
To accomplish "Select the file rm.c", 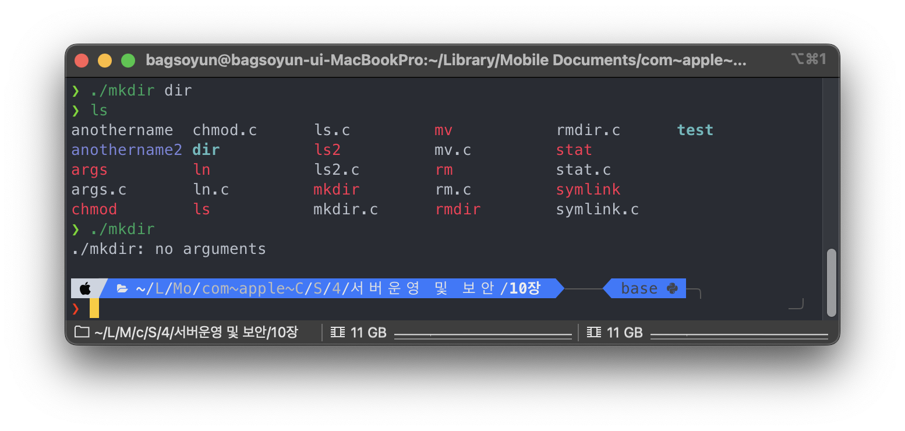I will 453,190.
